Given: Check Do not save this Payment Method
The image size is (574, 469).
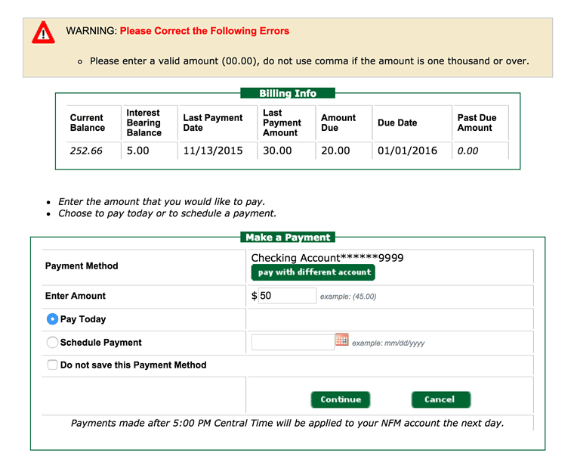Looking at the screenshot, I should 52,365.
